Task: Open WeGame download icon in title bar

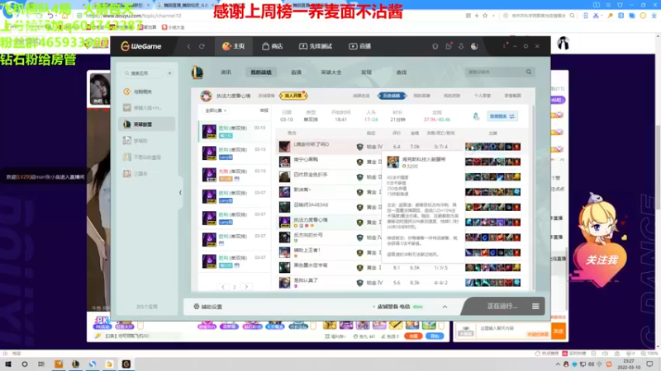Action: click(x=461, y=46)
